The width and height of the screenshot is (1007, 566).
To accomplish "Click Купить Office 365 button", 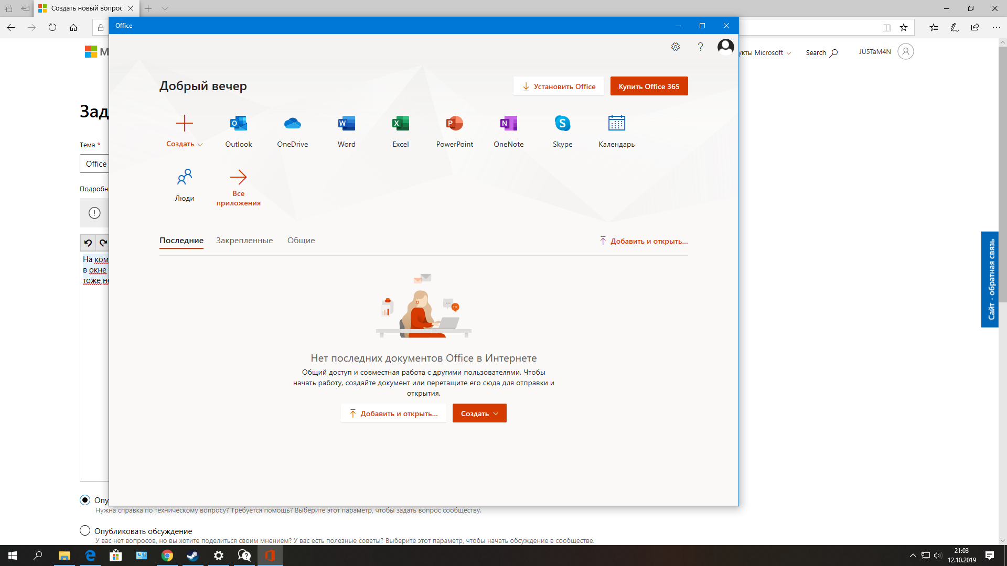I will click(649, 86).
